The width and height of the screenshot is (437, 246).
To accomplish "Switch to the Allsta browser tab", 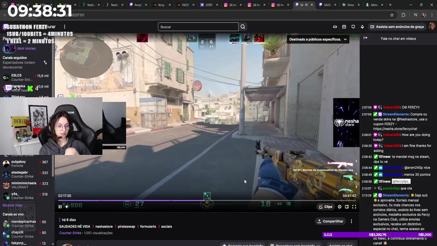I will pos(372,5).
